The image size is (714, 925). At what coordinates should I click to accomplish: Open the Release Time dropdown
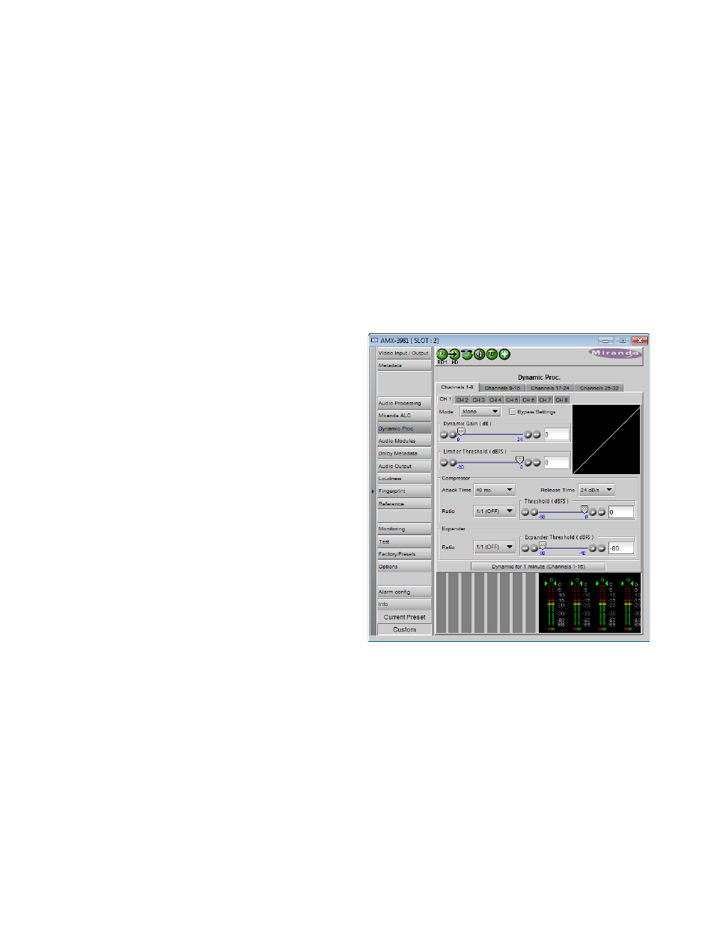(x=596, y=490)
